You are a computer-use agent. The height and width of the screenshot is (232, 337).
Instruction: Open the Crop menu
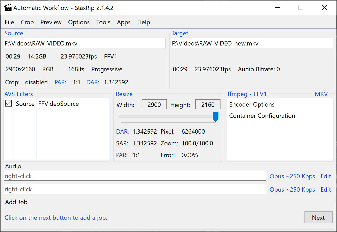click(27, 22)
